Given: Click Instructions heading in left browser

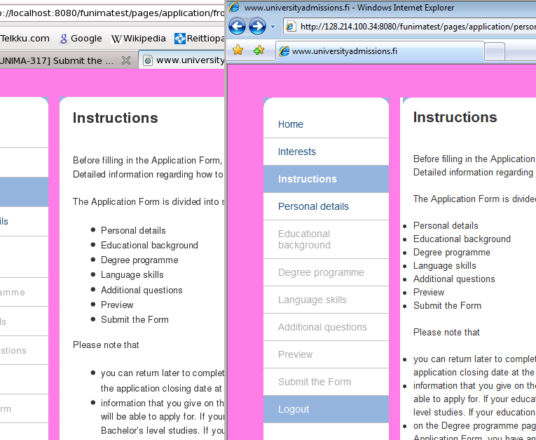Looking at the screenshot, I should [115, 118].
